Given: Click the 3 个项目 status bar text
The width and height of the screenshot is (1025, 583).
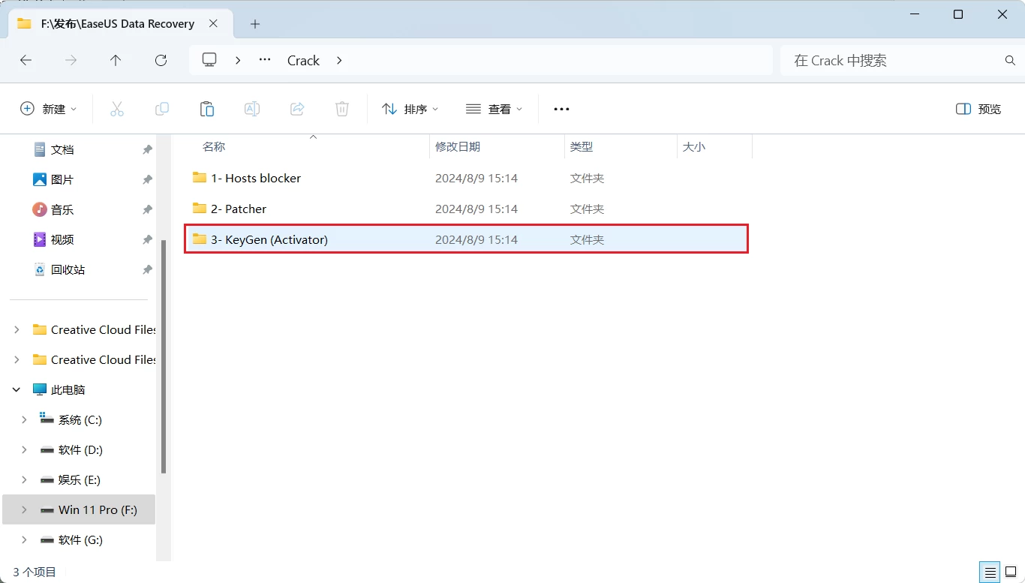Looking at the screenshot, I should pyautogui.click(x=35, y=572).
